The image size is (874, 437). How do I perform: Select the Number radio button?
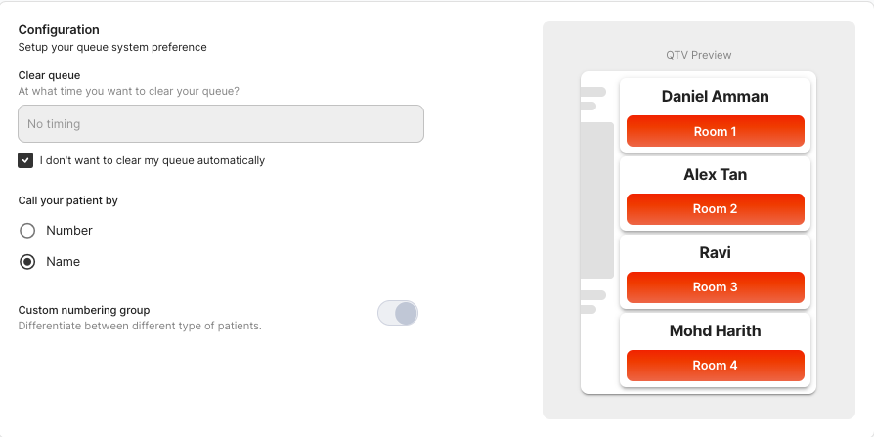pyautogui.click(x=27, y=230)
